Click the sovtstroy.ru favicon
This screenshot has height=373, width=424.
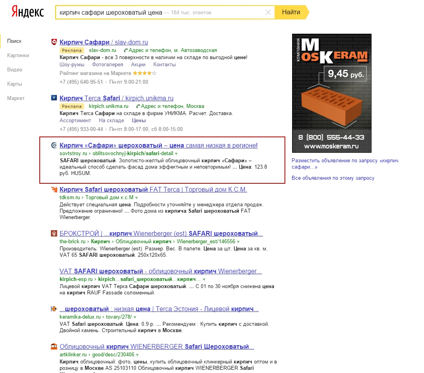click(54, 145)
